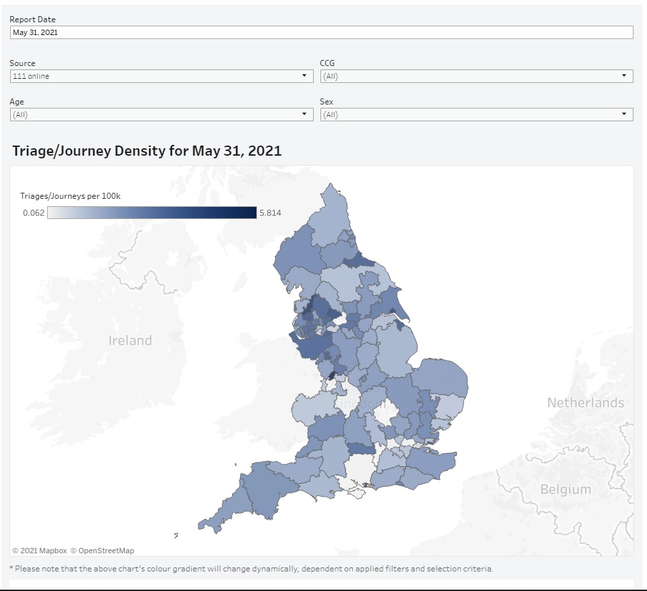Open the Age filter dropdown
The image size is (647, 591).
point(161,115)
